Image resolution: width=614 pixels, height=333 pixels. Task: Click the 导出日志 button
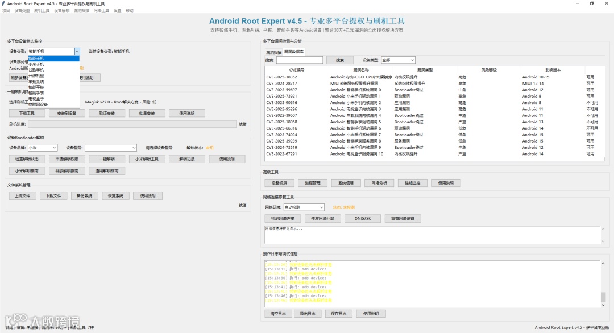point(308,314)
